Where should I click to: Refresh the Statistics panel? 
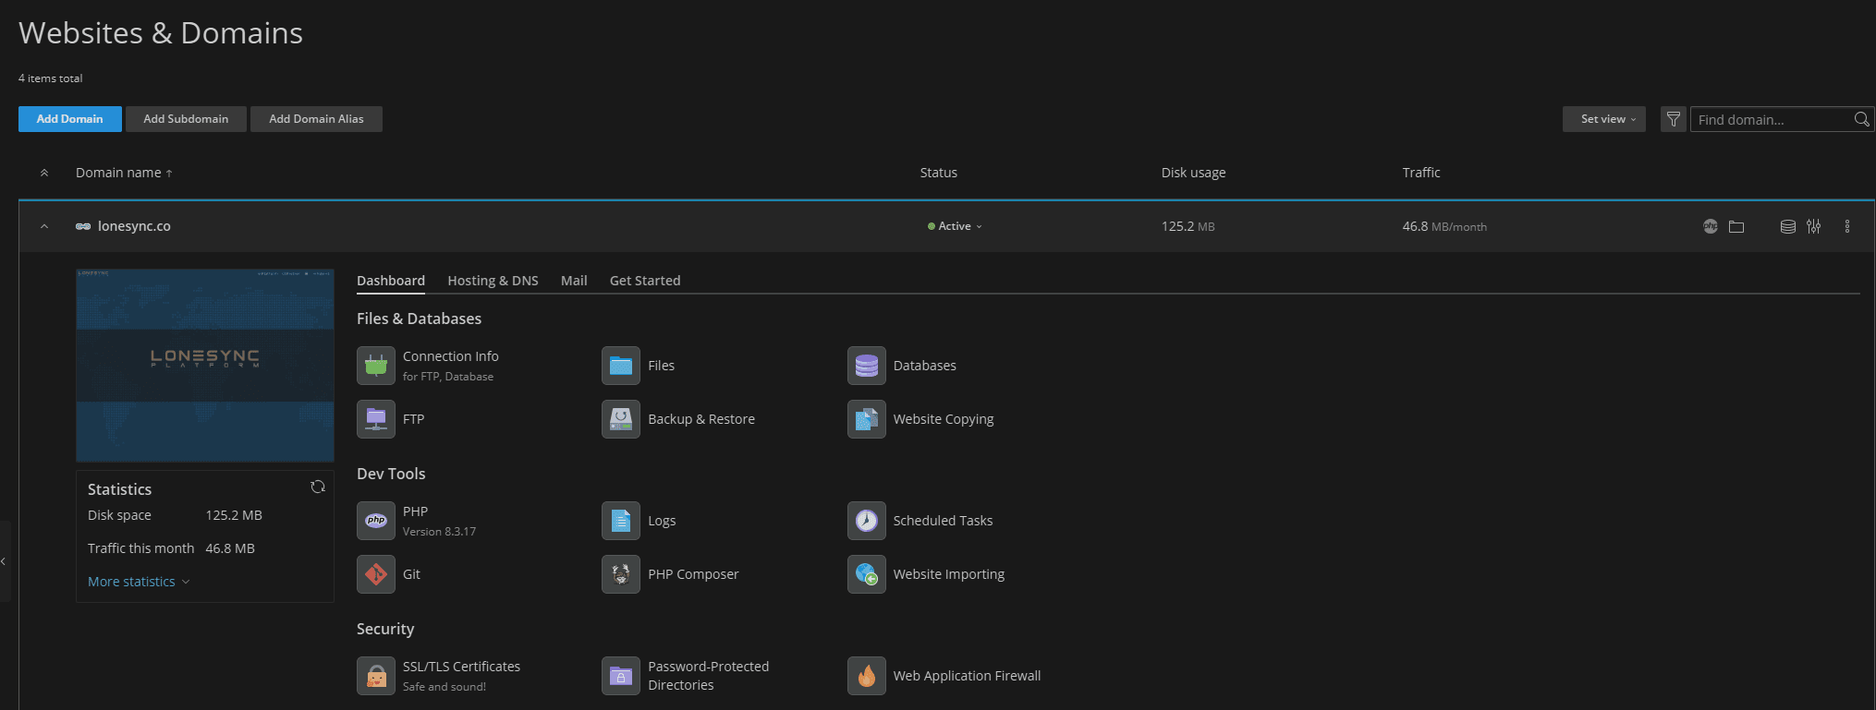318,487
